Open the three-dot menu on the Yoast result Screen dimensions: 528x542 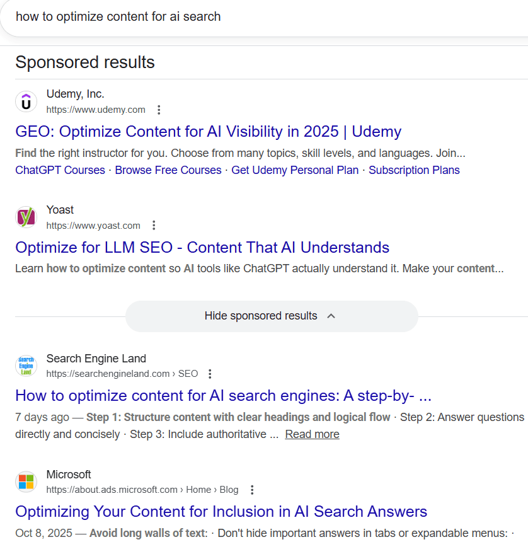(154, 225)
